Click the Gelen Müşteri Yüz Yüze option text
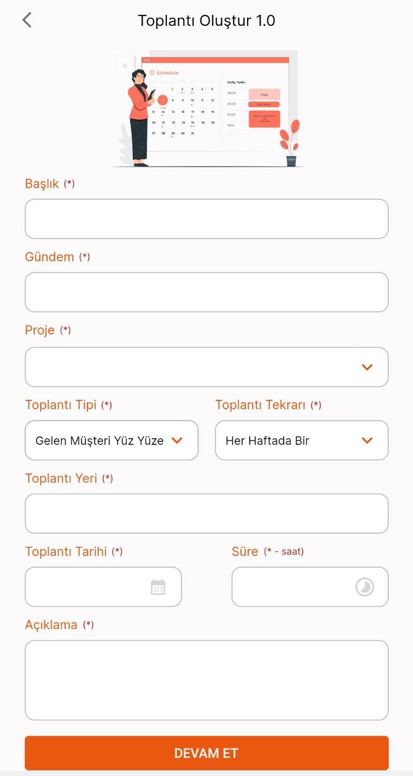Image resolution: width=413 pixels, height=776 pixels. (99, 441)
